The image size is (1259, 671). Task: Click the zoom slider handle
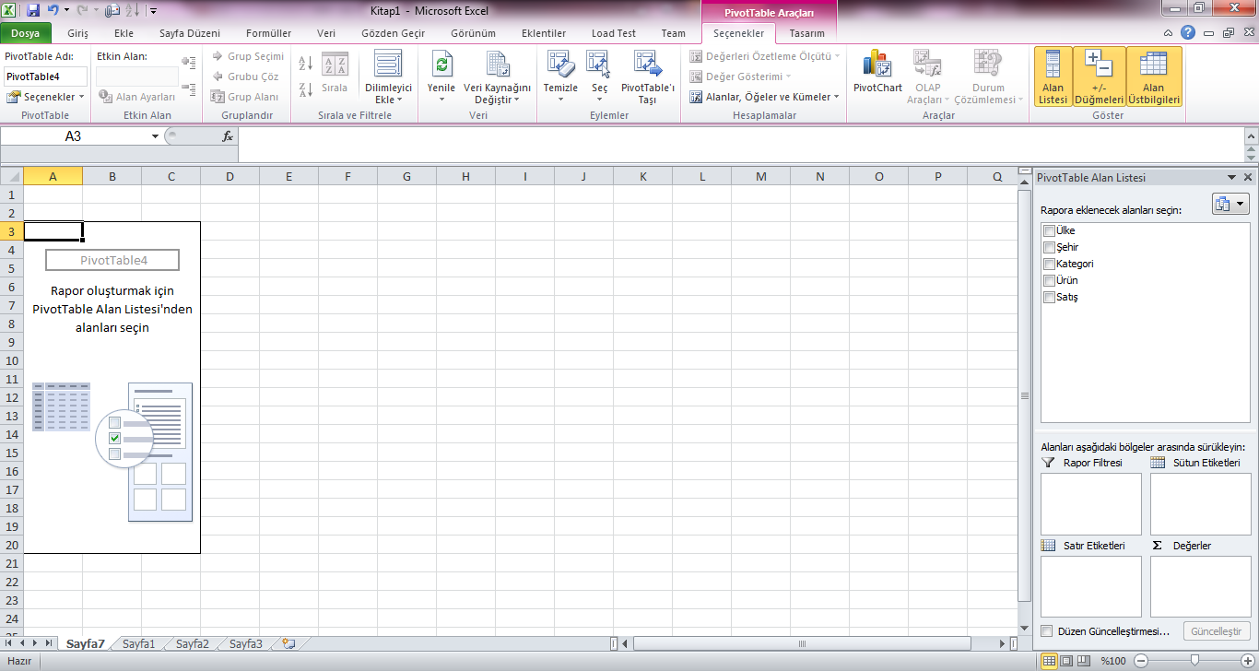click(x=1194, y=661)
